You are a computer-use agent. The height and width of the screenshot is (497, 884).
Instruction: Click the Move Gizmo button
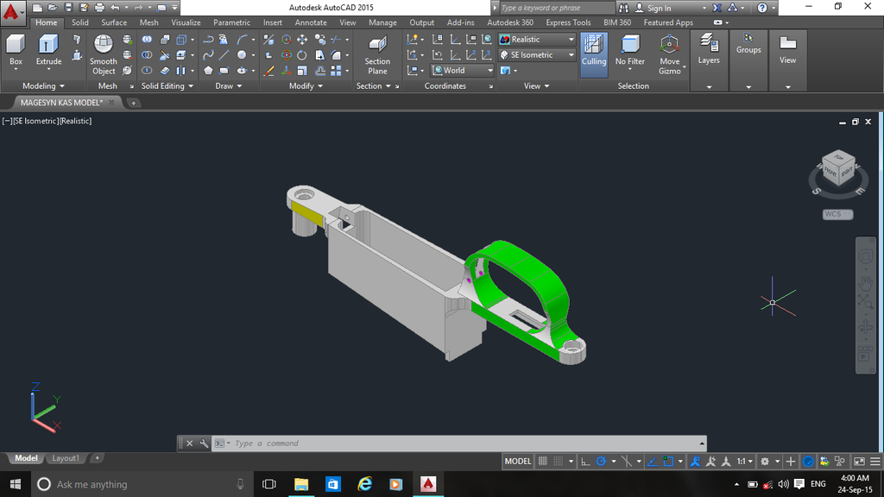point(669,54)
